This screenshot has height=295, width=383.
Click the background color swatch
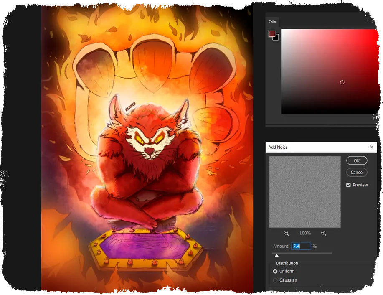(x=277, y=38)
